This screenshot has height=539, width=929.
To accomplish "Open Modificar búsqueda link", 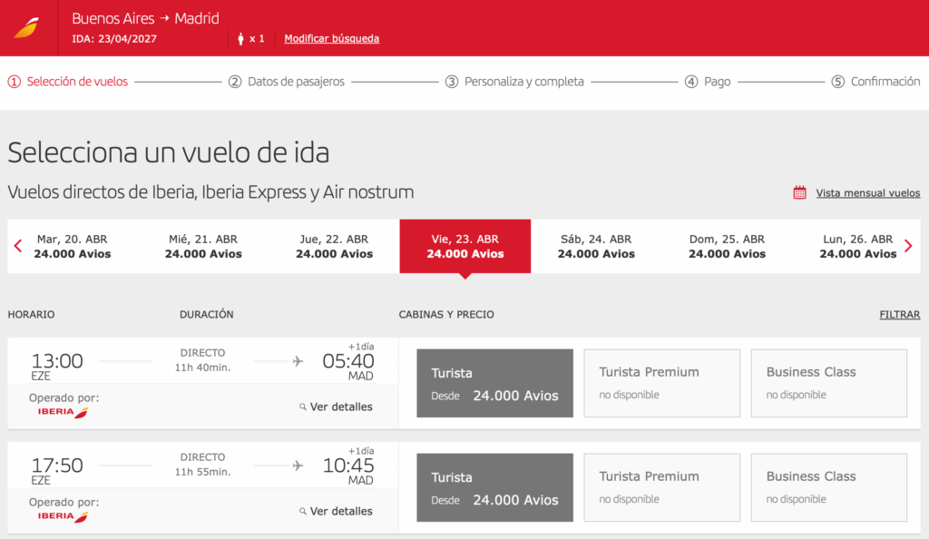I will (332, 38).
